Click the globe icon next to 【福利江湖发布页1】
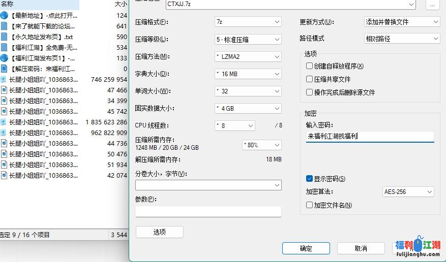 tap(4, 58)
